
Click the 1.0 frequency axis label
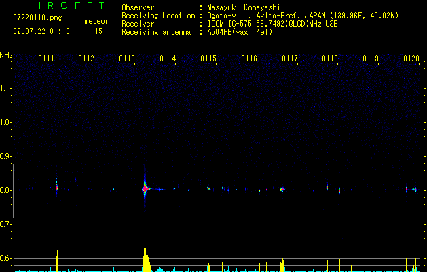tap(6, 122)
